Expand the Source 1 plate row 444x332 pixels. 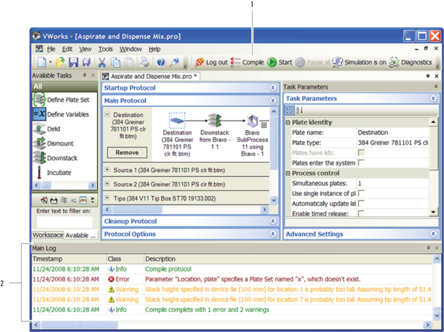107,169
